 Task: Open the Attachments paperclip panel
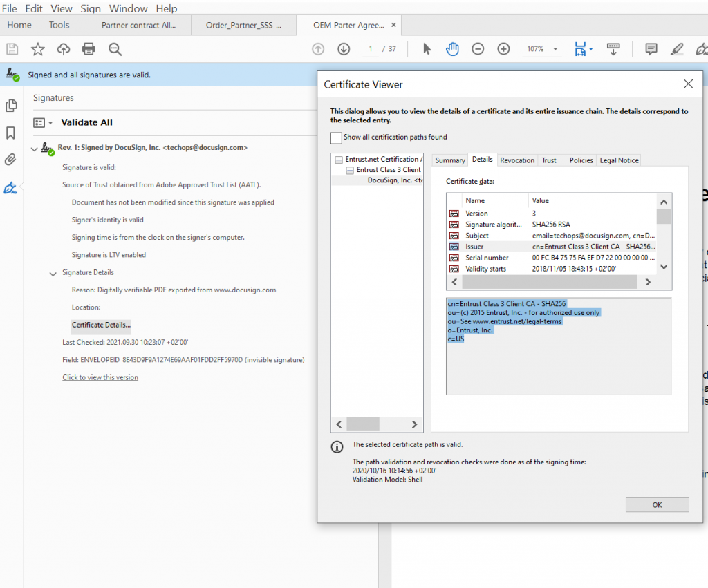(x=10, y=160)
